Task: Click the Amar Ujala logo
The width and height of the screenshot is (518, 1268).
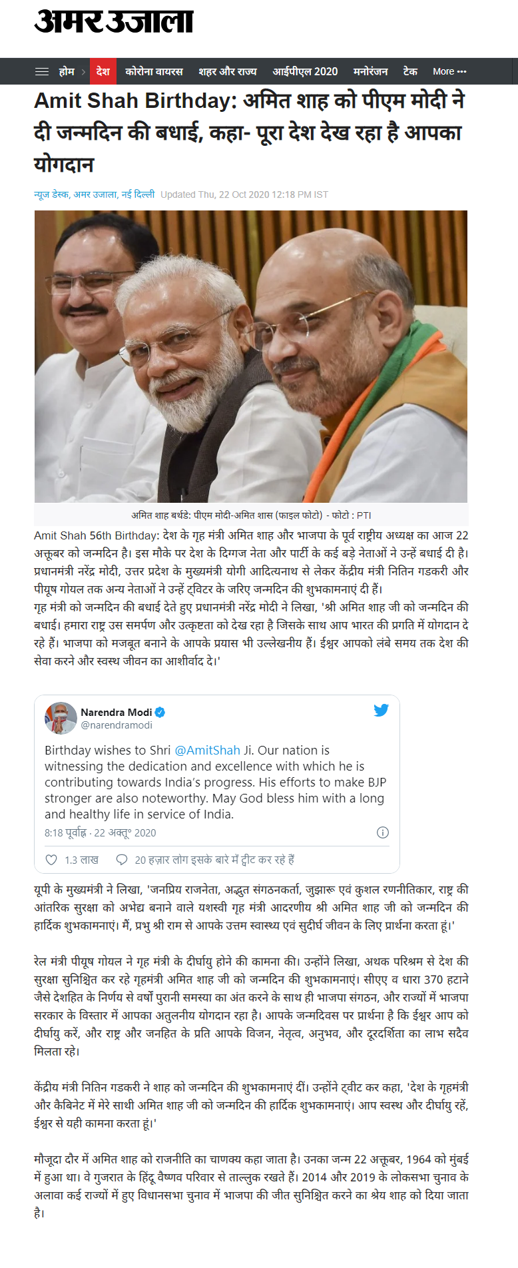Action: [x=113, y=21]
